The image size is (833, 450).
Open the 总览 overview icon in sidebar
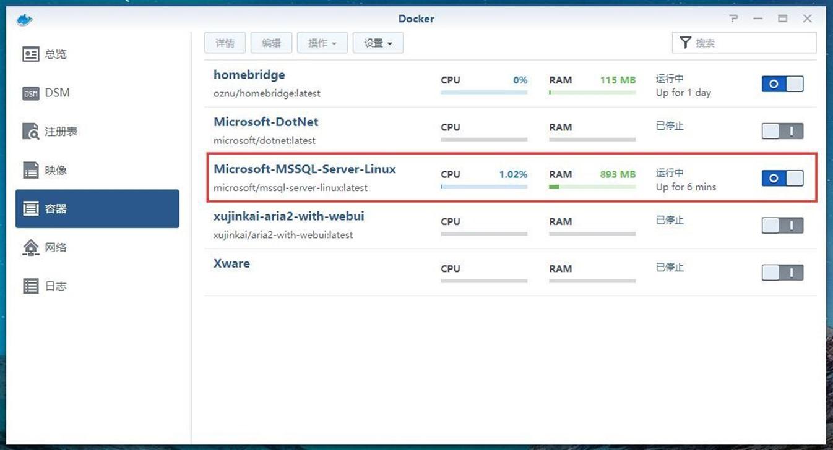pyautogui.click(x=31, y=54)
